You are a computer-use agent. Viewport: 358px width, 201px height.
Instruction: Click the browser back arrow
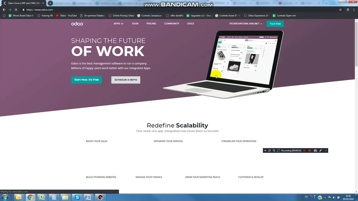(4, 9)
